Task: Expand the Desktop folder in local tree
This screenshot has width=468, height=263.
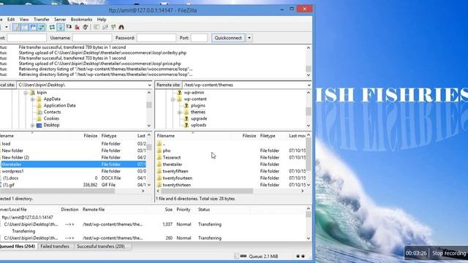Action: (32, 126)
